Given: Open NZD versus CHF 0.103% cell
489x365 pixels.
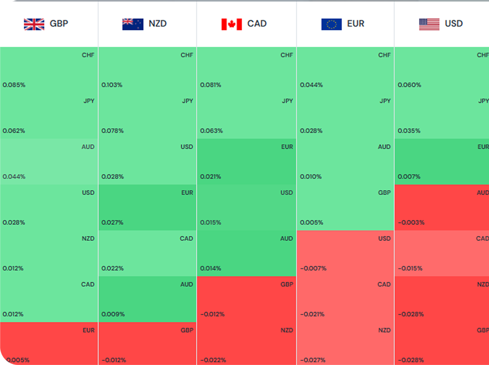Looking at the screenshot, I should click(148, 70).
